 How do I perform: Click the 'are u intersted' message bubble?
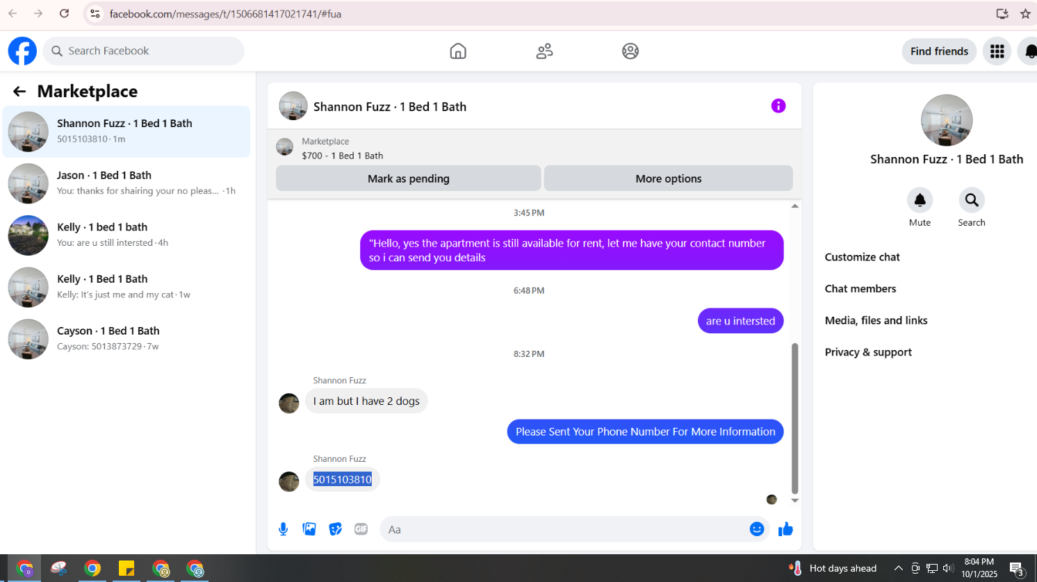pyautogui.click(x=741, y=321)
